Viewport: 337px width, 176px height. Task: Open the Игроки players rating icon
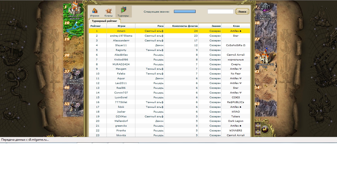[x=94, y=12]
